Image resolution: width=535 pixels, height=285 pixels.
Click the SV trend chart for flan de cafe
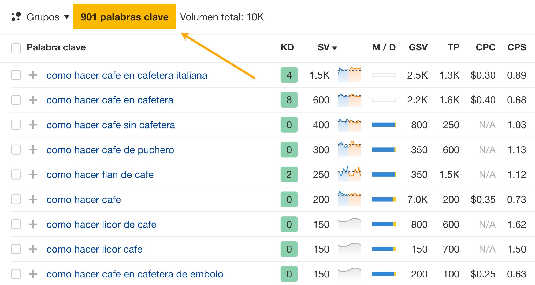click(349, 174)
